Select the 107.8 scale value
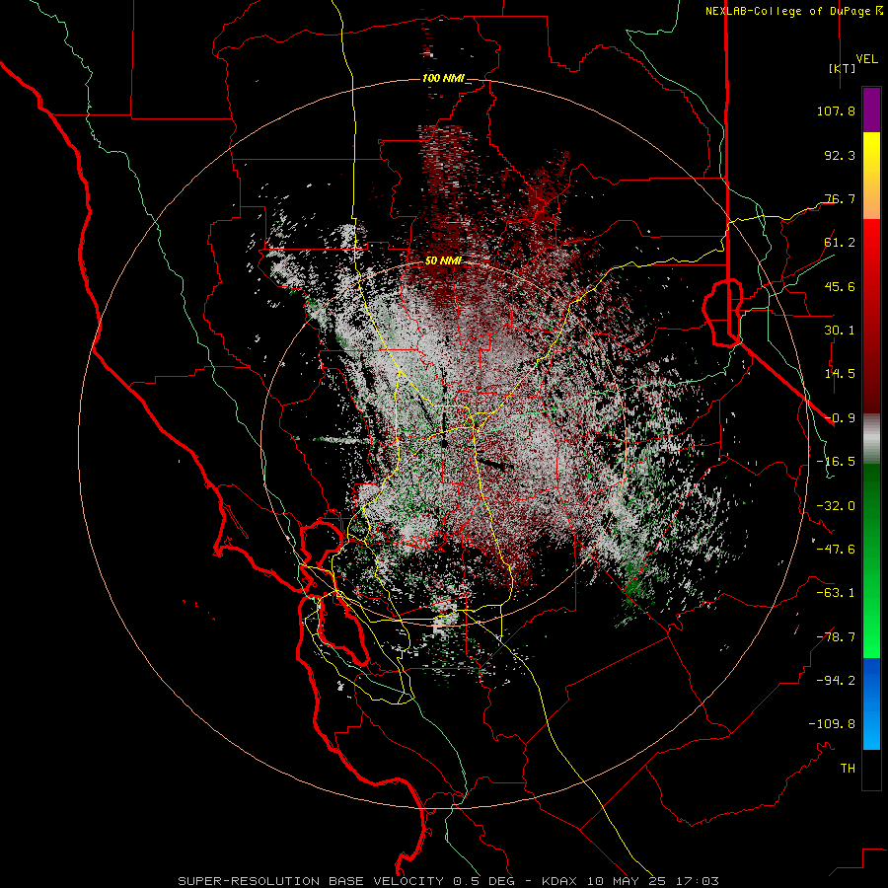 (x=836, y=111)
